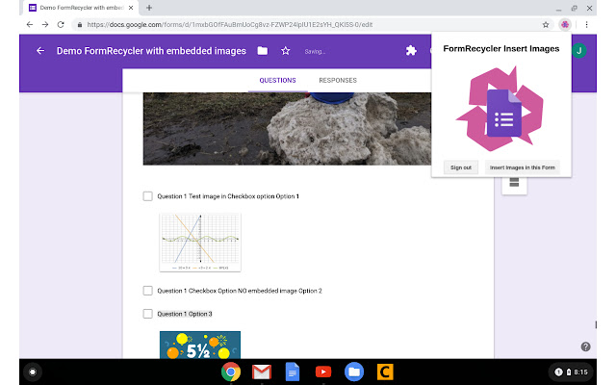
Task: Click the back arrow in Forms header
Action: pos(40,51)
